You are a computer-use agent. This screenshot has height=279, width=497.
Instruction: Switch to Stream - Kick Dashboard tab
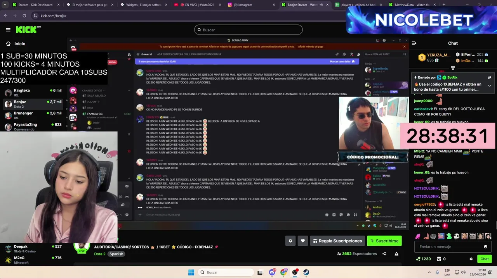(35, 5)
